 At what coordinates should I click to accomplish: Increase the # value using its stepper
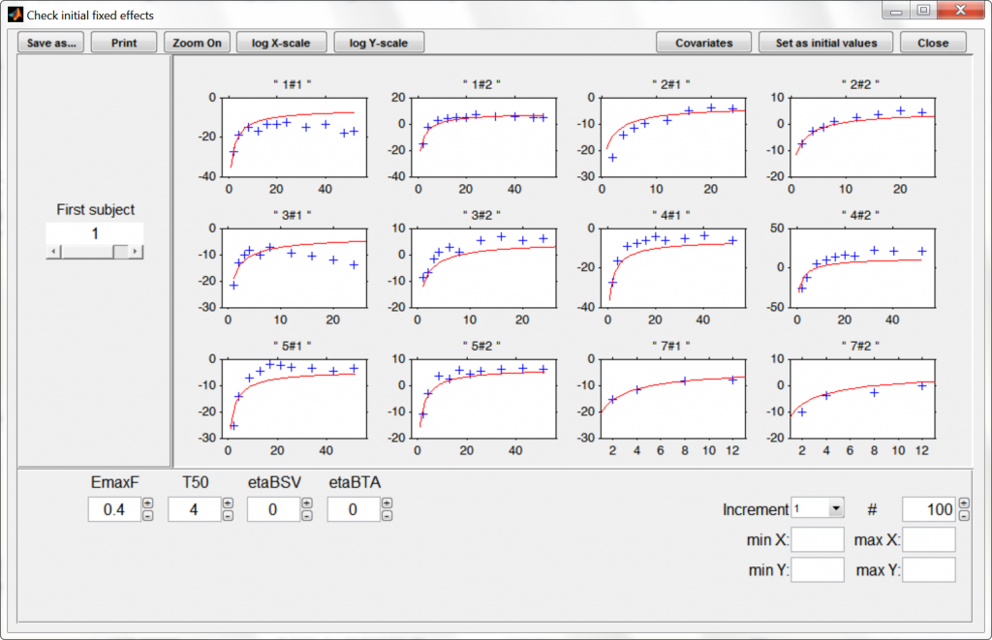click(962, 503)
